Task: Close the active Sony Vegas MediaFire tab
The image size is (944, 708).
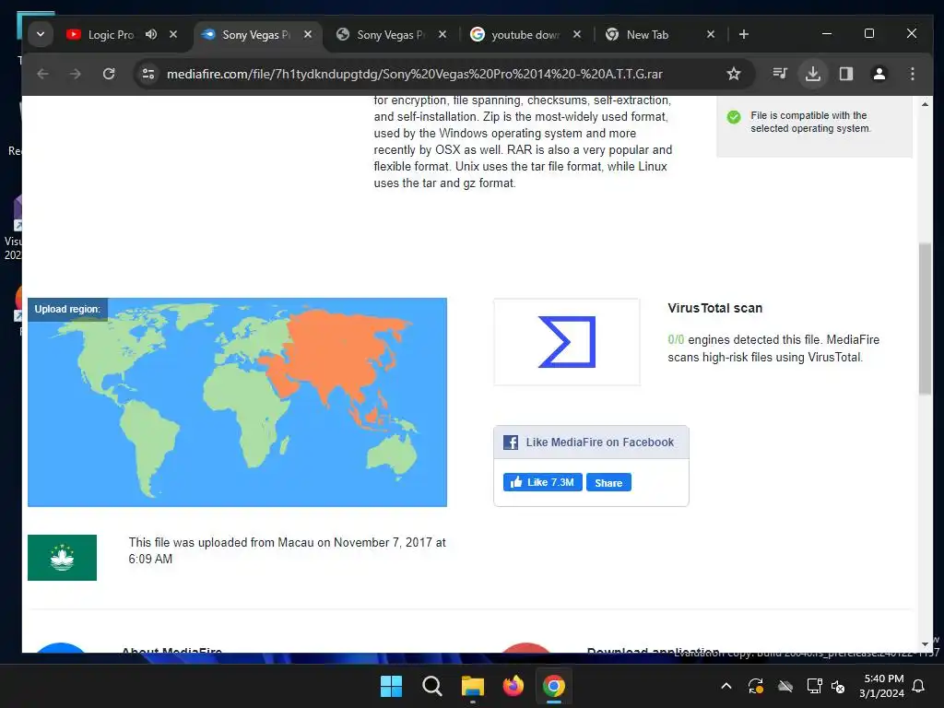Action: click(x=308, y=34)
